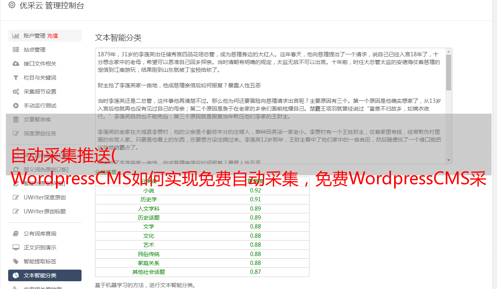Click the red 充值 link

pos(53,36)
